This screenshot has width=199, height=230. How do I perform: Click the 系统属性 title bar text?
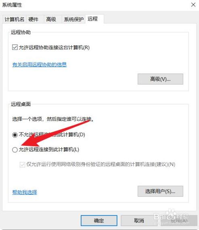click(12, 5)
